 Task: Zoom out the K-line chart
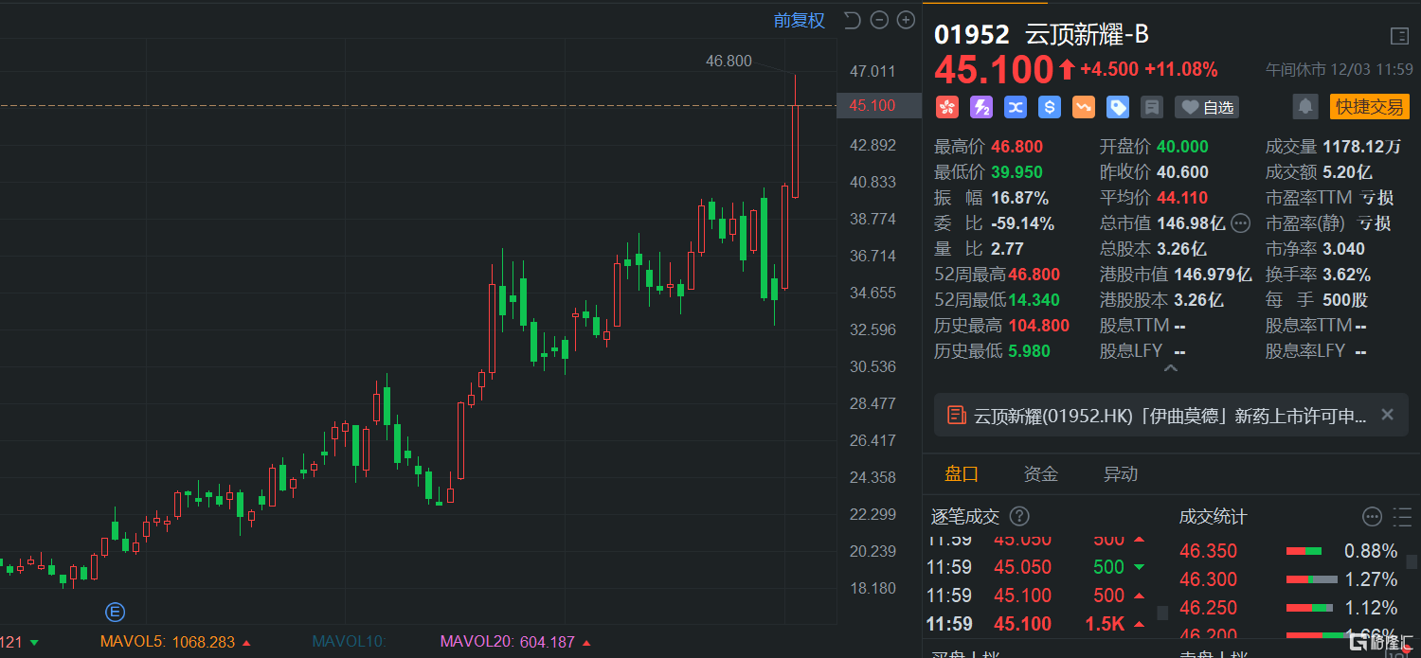tap(879, 20)
